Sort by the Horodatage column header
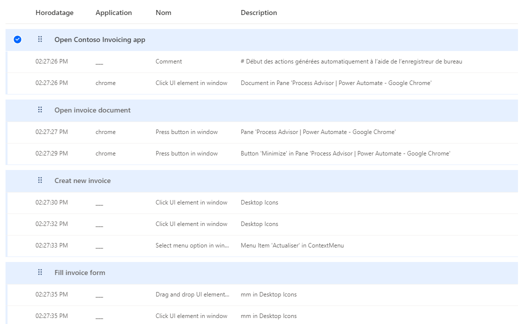 tap(54, 12)
